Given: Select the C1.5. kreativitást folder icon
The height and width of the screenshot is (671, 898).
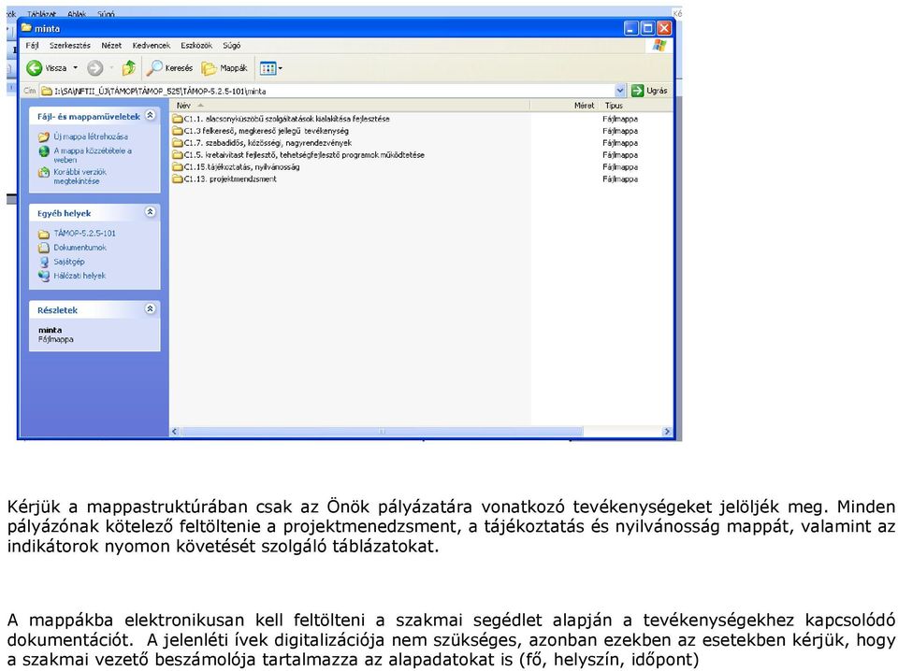Looking at the screenshot, I should 178,155.
